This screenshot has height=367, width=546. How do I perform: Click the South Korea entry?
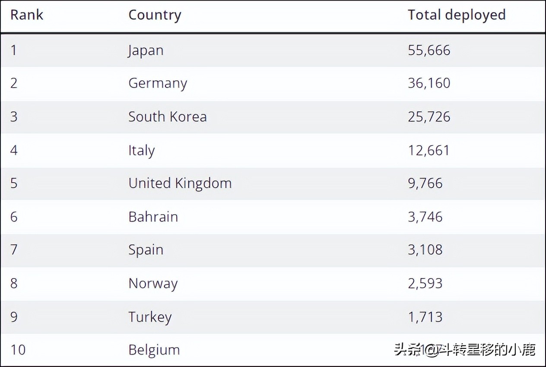[x=168, y=117]
